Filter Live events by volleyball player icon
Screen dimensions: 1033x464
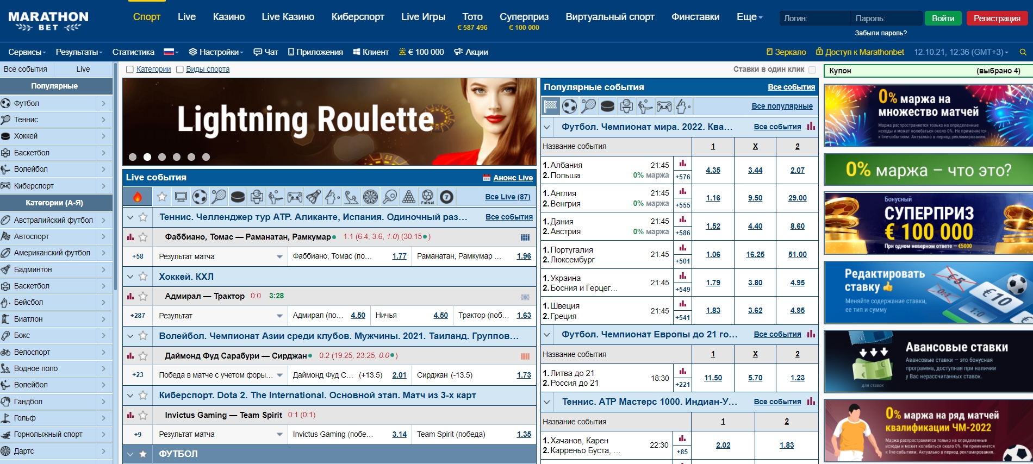[x=276, y=197]
